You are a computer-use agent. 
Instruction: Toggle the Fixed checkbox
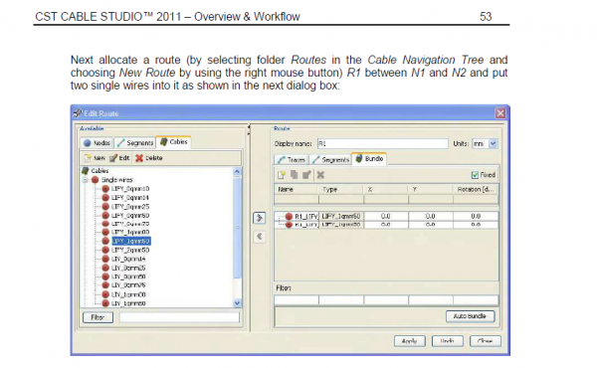[475, 175]
